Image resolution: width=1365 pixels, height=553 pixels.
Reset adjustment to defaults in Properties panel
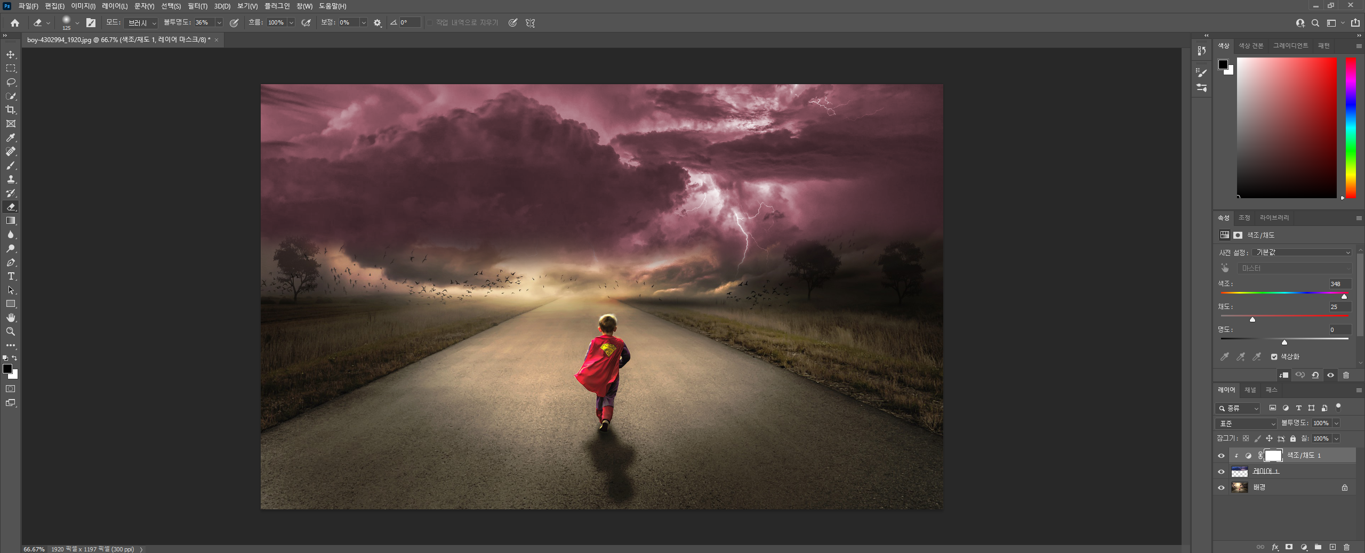pyautogui.click(x=1315, y=375)
